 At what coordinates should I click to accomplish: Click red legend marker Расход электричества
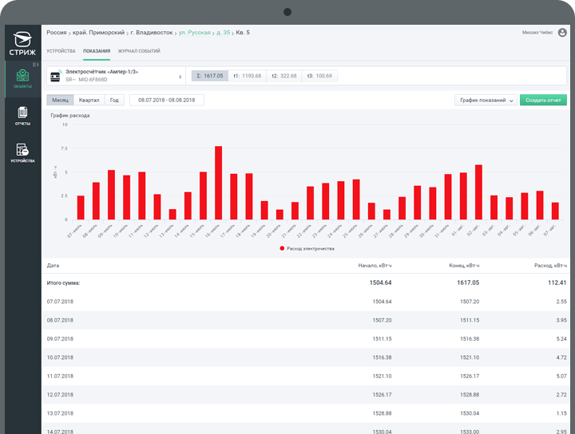coord(282,248)
